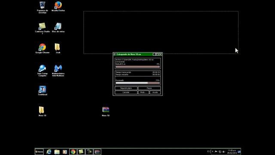
Task: Click the Cancelar extraction button
Action: click(126, 92)
